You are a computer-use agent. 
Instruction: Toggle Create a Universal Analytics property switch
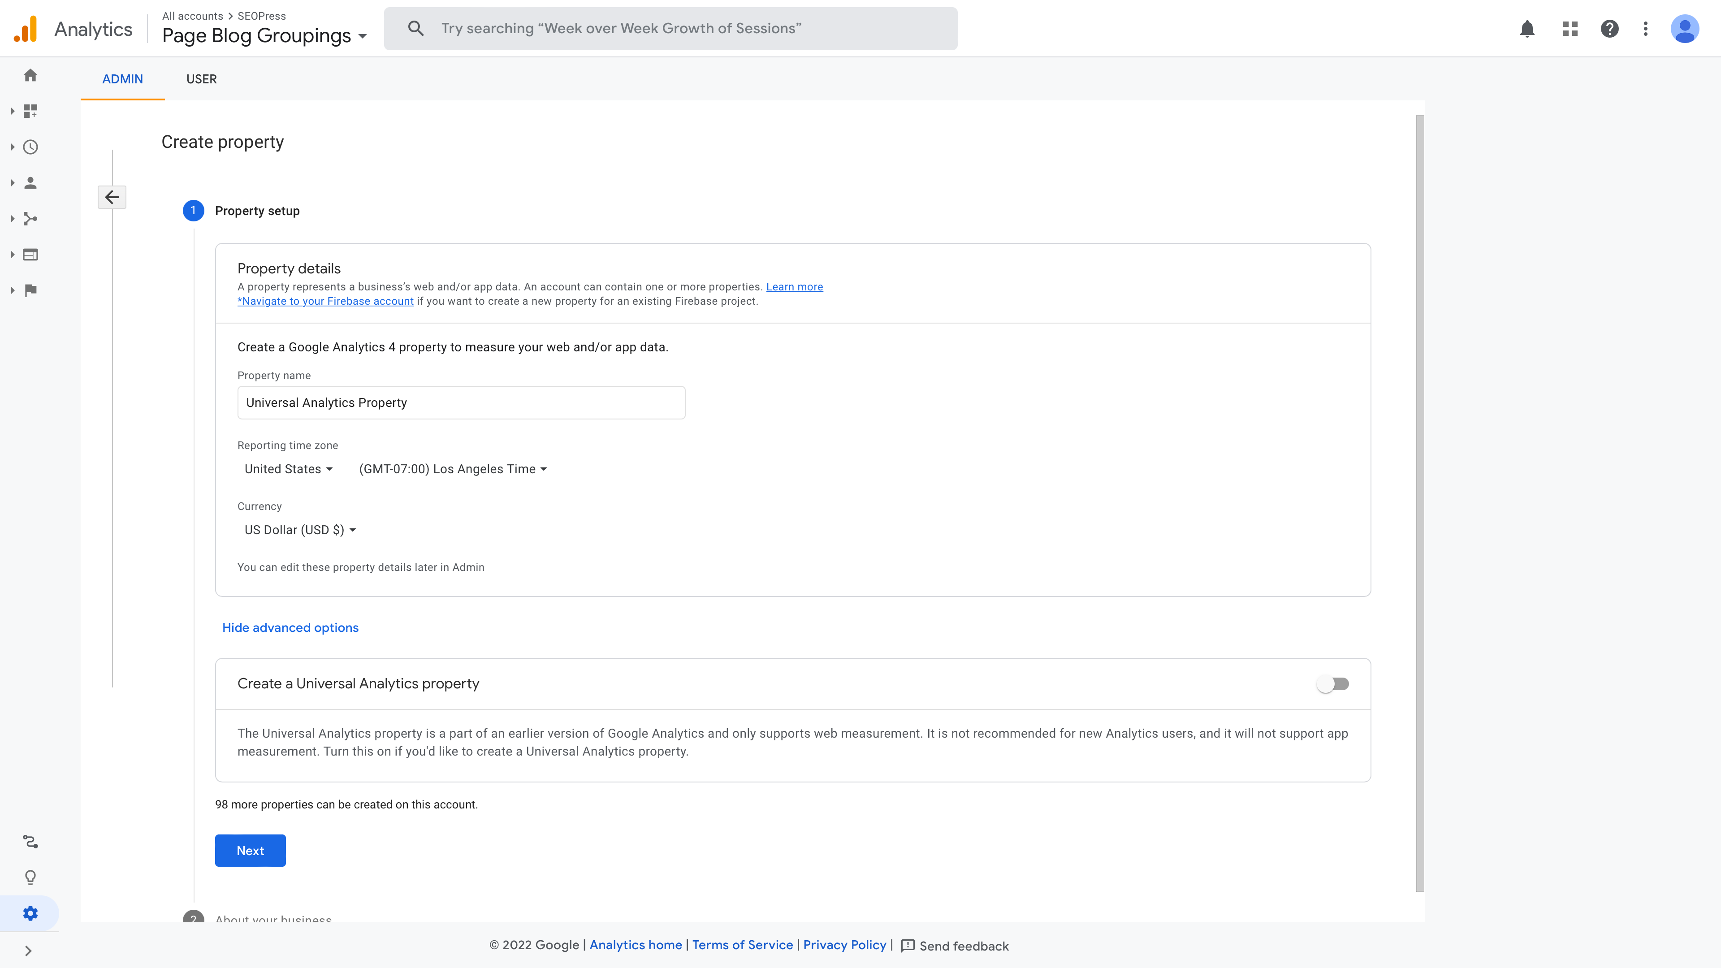coord(1333,684)
